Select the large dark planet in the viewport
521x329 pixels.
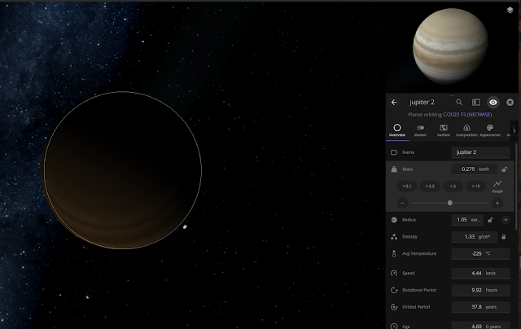(122, 170)
